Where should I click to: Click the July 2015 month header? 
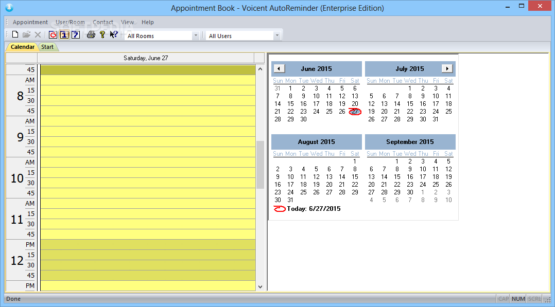point(410,69)
